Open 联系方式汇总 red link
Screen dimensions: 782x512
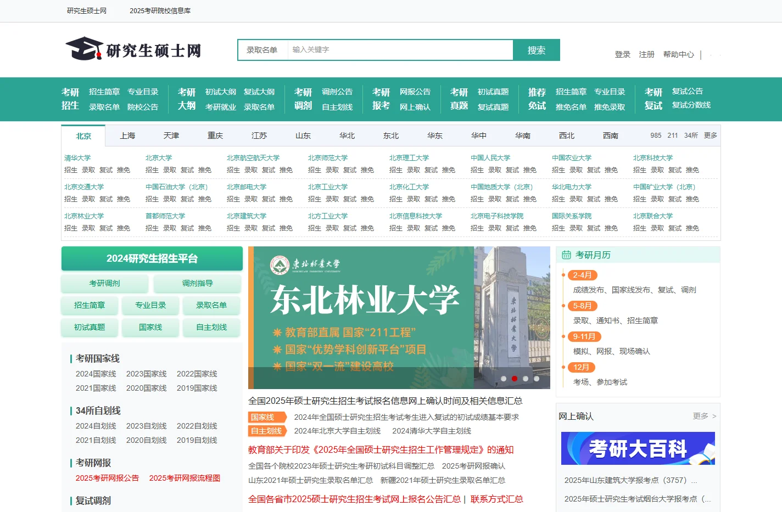(x=497, y=499)
